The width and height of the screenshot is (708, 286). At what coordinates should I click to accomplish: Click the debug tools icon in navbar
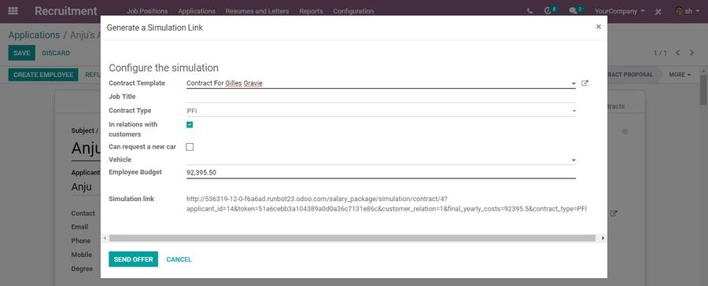point(658,11)
